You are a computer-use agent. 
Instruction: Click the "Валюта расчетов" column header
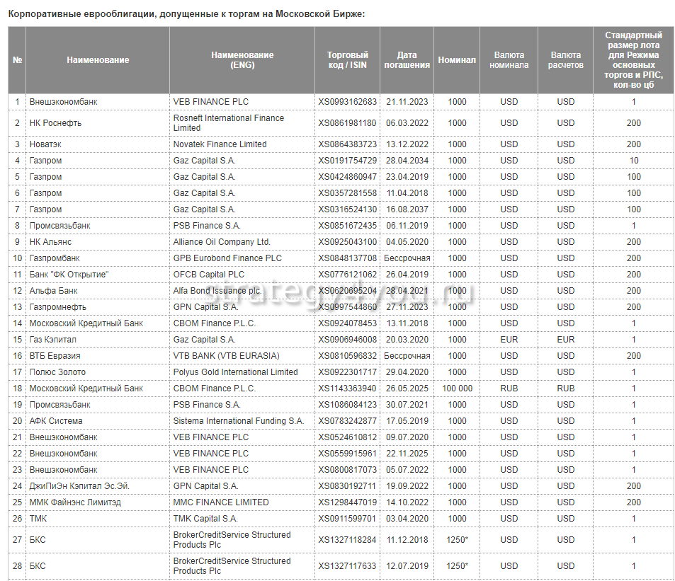565,60
